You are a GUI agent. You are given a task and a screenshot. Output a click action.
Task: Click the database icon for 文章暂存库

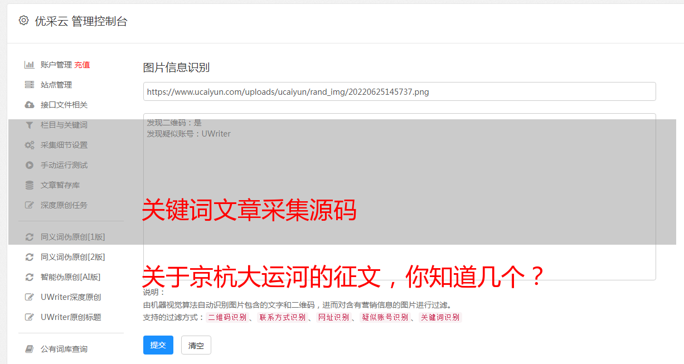(x=30, y=185)
